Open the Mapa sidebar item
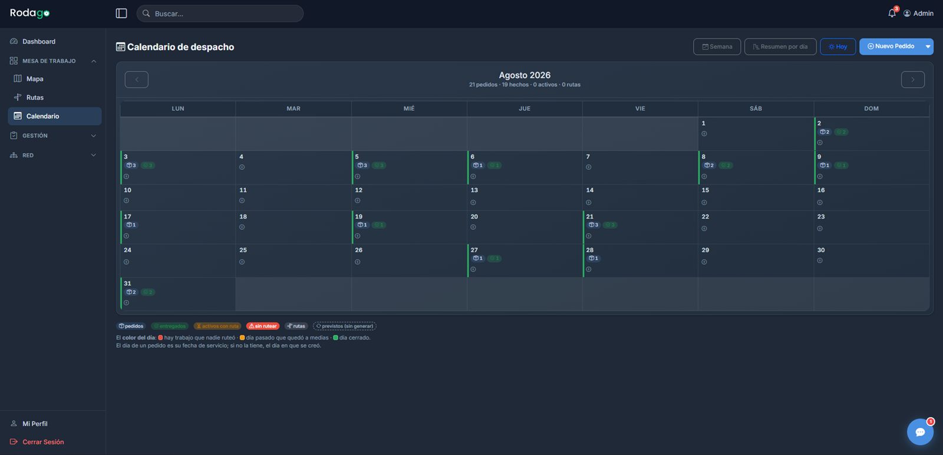The height and width of the screenshot is (455, 943). [x=54, y=79]
